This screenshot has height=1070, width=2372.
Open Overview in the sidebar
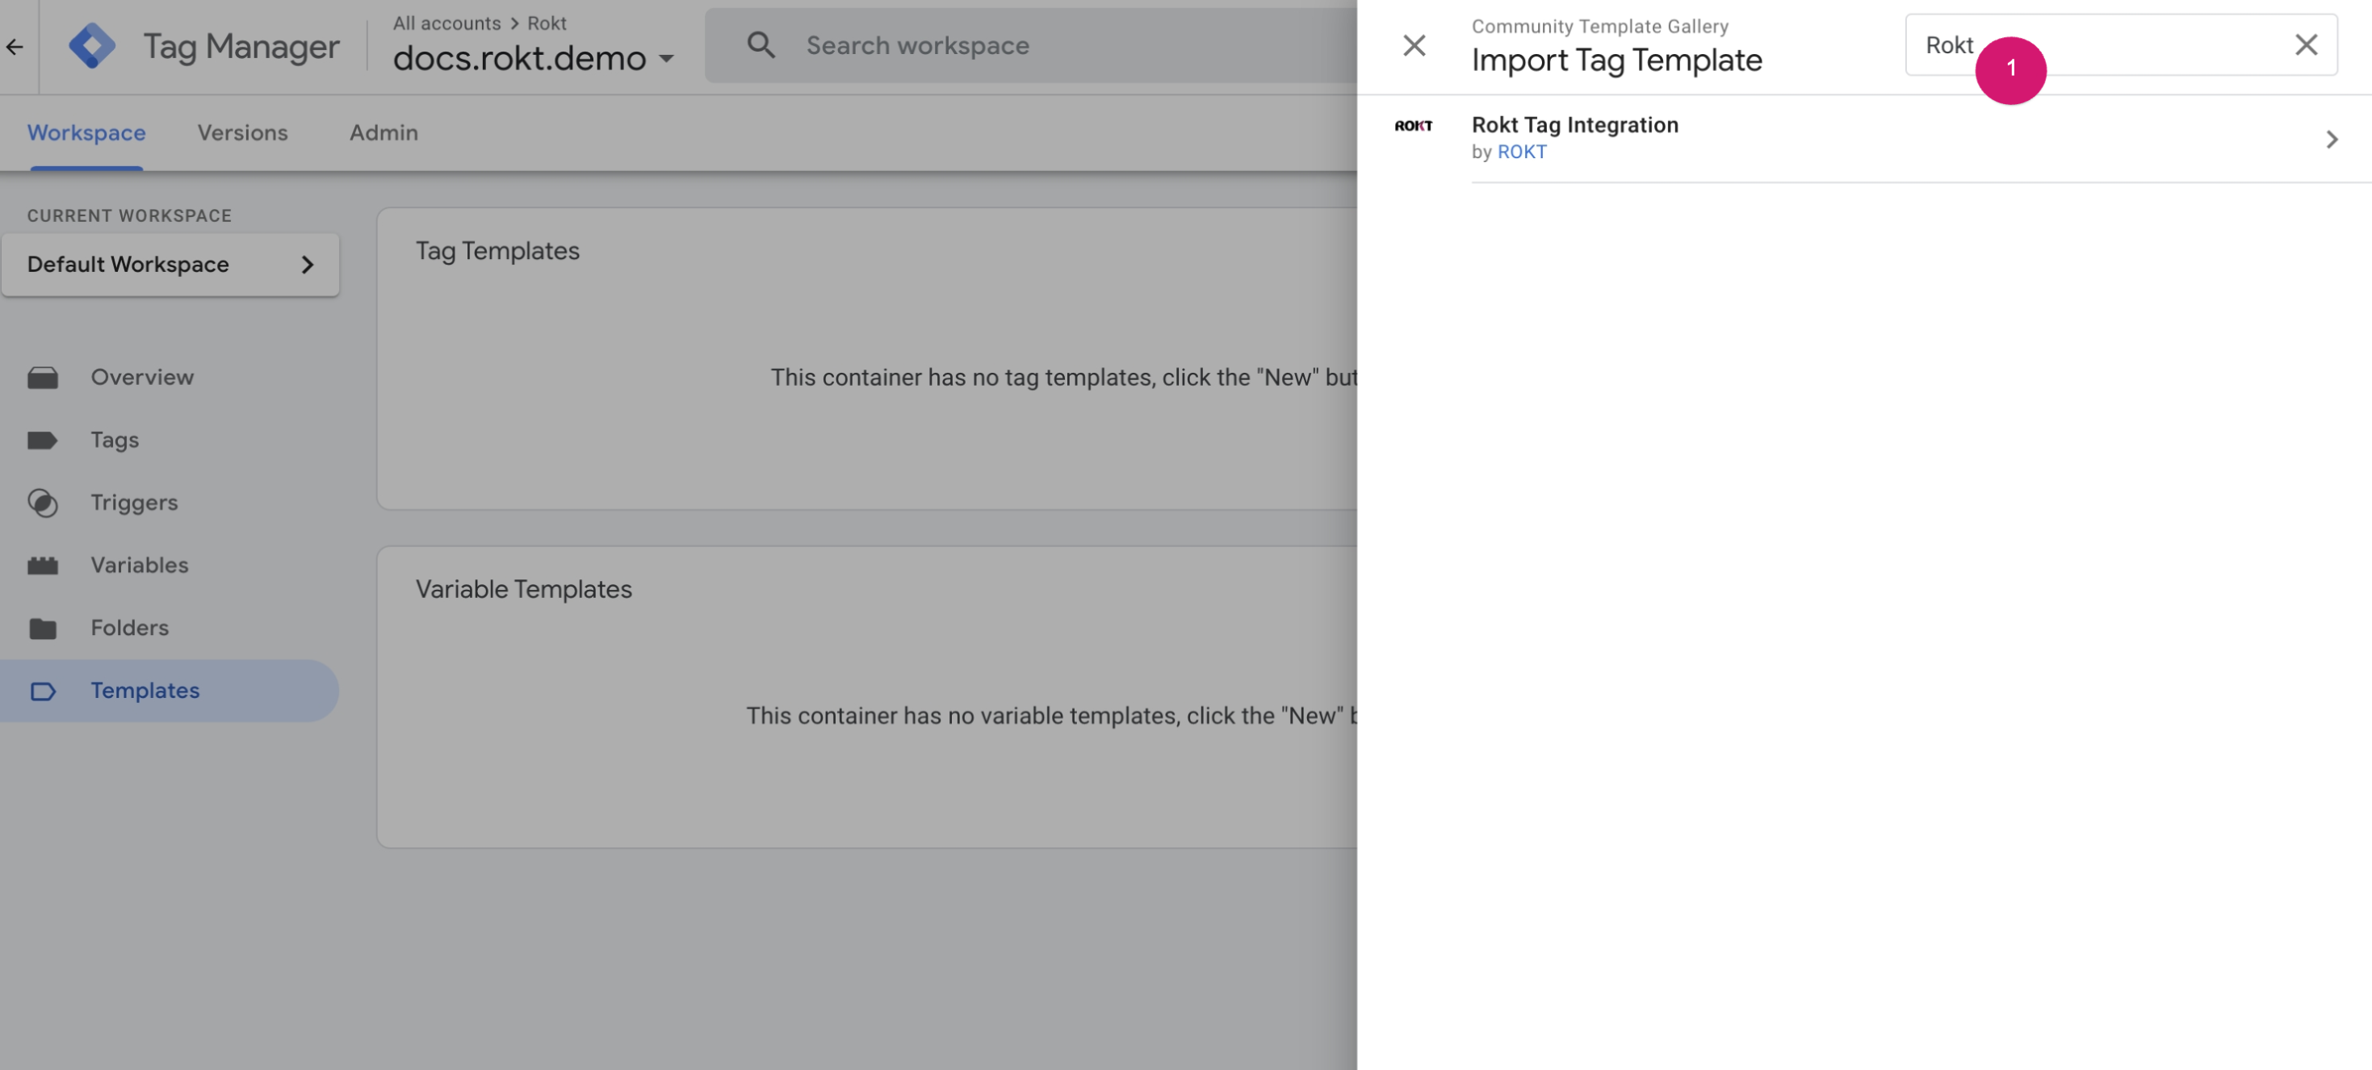point(142,377)
